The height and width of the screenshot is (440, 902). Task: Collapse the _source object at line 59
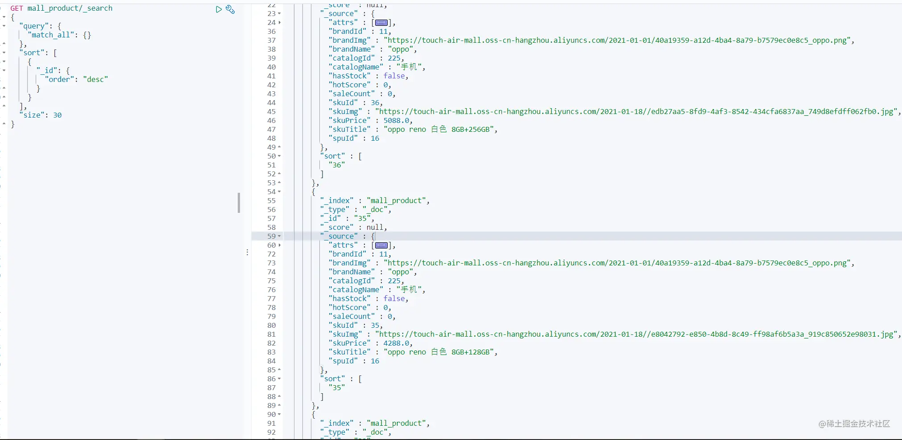pyautogui.click(x=279, y=236)
